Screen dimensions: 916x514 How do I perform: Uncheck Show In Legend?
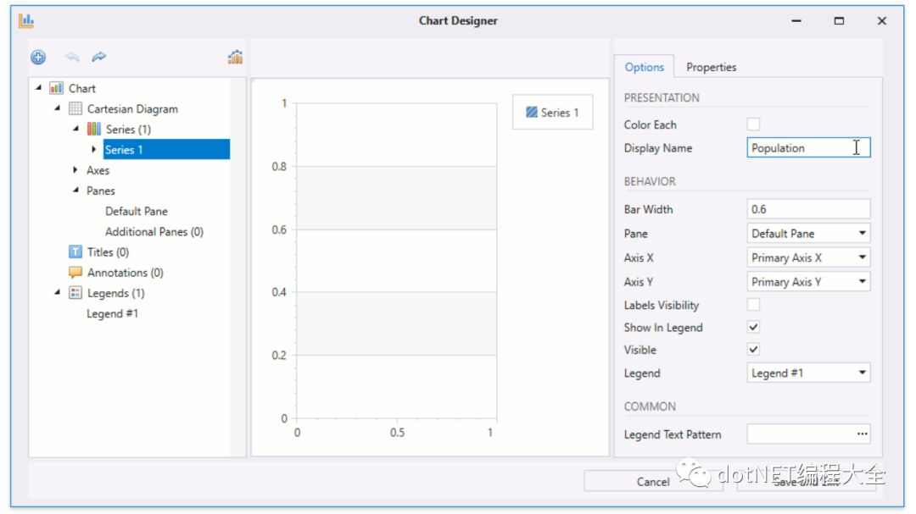coord(753,327)
